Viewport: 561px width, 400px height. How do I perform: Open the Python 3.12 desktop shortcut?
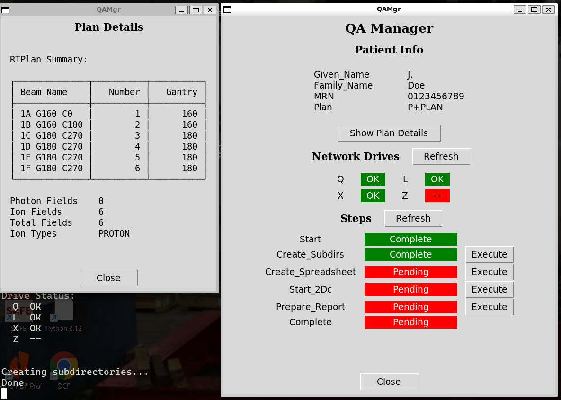click(63, 311)
